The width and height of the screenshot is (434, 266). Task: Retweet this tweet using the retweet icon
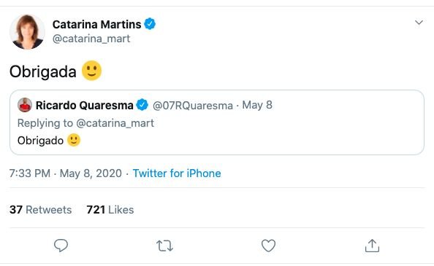pyautogui.click(x=164, y=246)
